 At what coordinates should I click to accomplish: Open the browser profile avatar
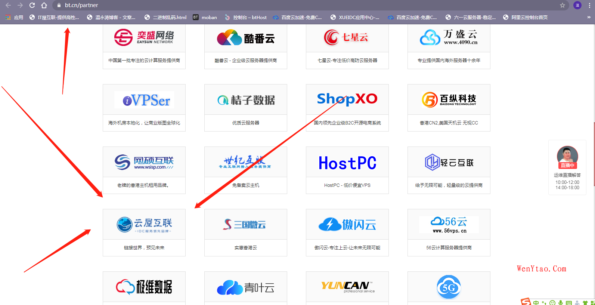[x=577, y=5]
